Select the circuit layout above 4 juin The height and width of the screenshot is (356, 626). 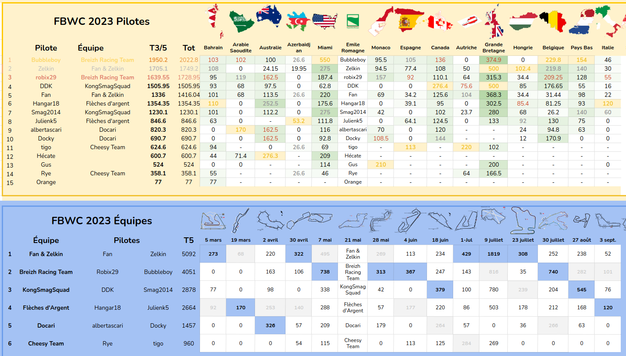tap(410, 221)
